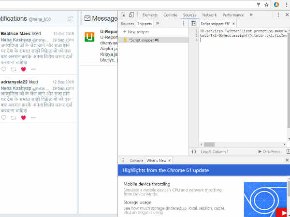Open Beatrice Maes profile link
290x217 pixels.
coord(15,34)
